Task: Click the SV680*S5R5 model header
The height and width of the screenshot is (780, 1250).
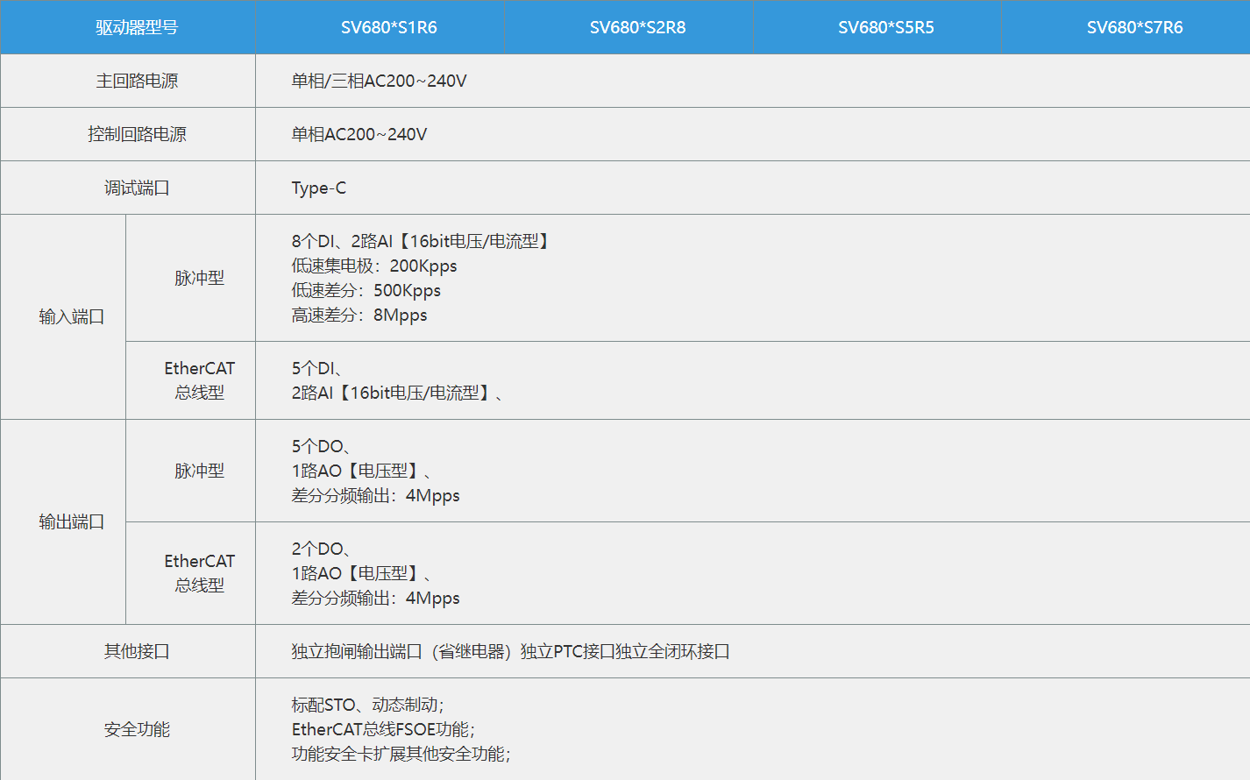Action: click(885, 27)
